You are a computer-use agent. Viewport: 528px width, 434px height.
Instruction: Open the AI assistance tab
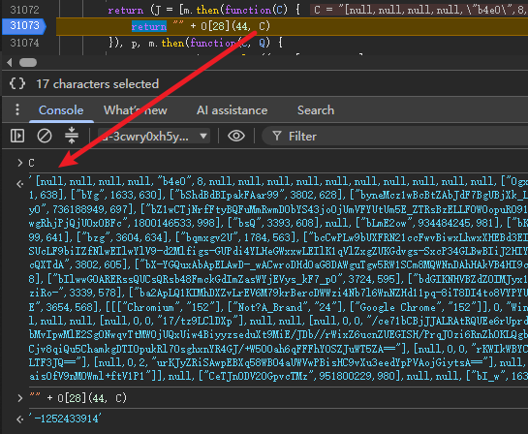tap(232, 110)
